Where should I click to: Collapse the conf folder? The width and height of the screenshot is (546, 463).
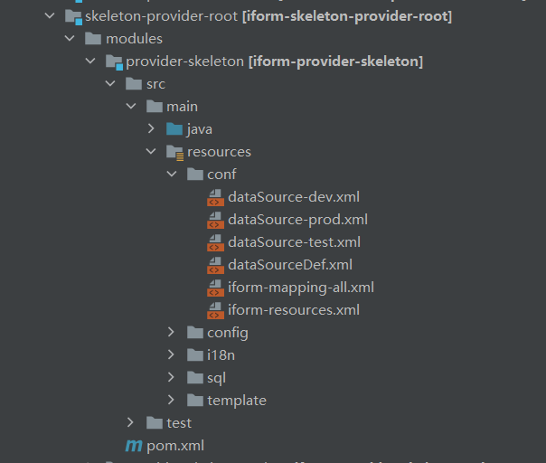[x=172, y=175]
